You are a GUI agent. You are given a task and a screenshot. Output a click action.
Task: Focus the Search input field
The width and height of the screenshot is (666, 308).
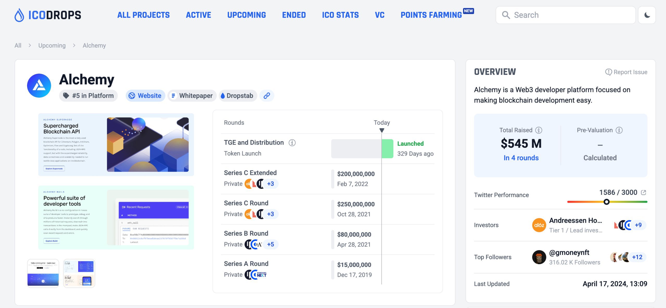point(566,15)
